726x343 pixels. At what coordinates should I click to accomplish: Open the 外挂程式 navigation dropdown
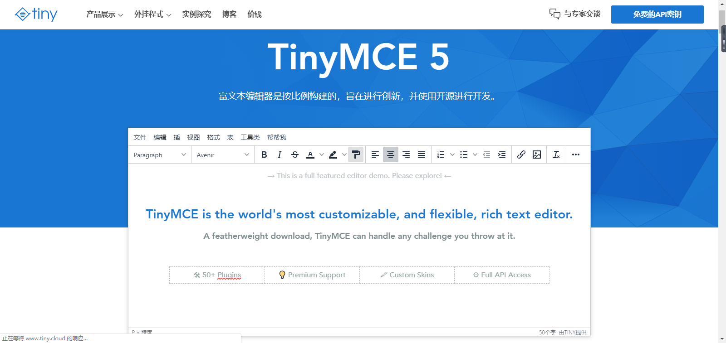click(x=153, y=14)
